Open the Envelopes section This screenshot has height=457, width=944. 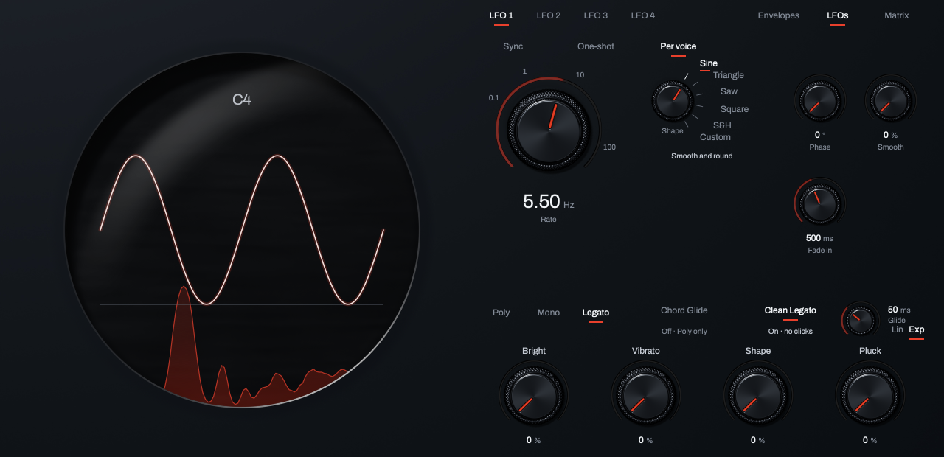[x=779, y=15]
